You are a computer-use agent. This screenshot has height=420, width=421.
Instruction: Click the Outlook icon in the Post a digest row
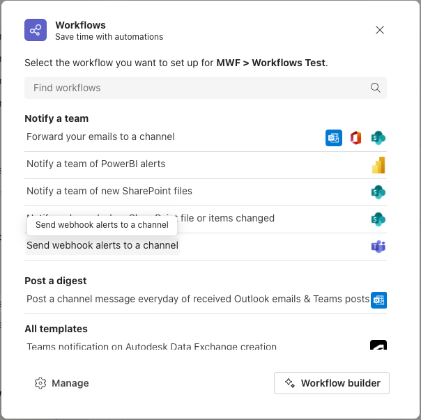[x=378, y=300]
